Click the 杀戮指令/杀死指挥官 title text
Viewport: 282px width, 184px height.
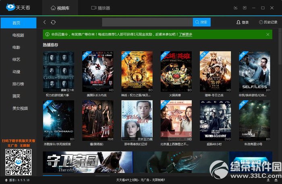[57, 144]
